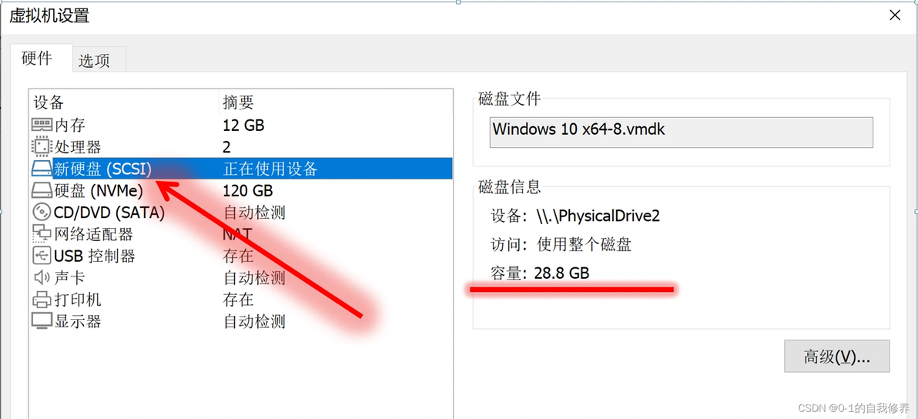The image size is (918, 419).
Task: Select the network adapter (网络适配器) icon
Action: point(42,234)
